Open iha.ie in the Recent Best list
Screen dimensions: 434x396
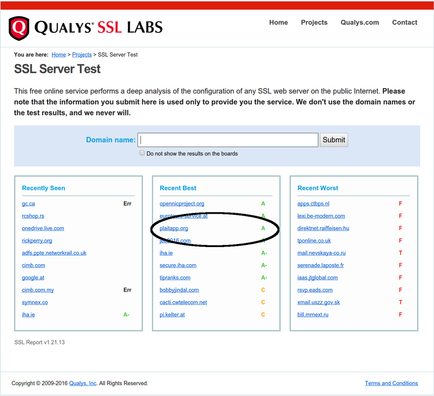[166, 253]
